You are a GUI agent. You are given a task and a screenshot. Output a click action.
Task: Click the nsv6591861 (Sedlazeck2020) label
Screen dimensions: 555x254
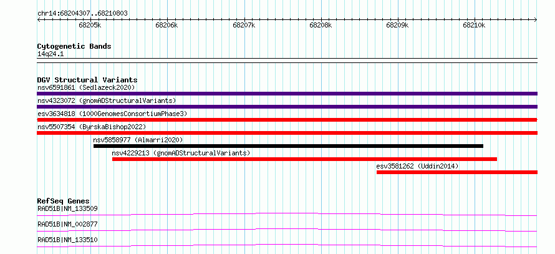[x=86, y=87]
